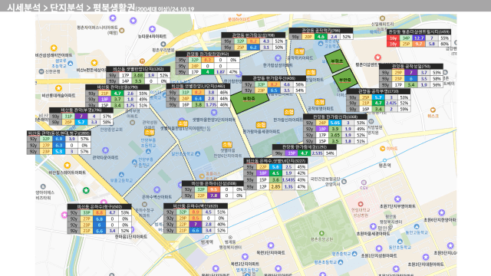Click the purple 12.7 price cell
Screen dimensions: 491x276
[x=419, y=38]
